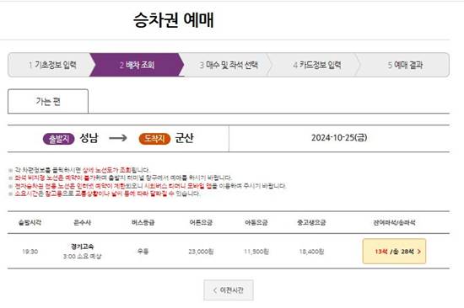Select step 4 카드정보 입력

click(317, 65)
